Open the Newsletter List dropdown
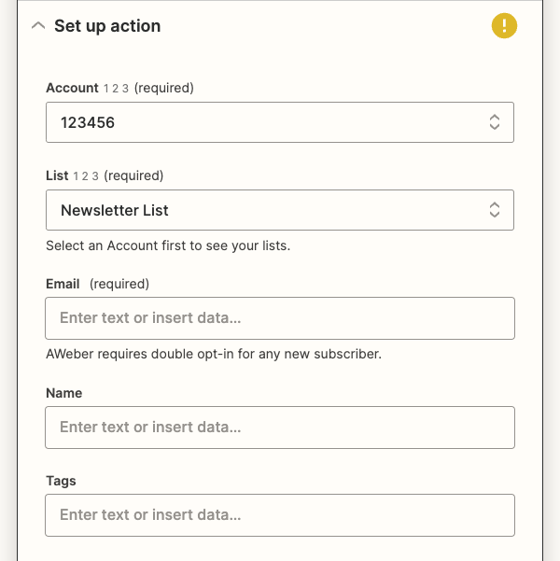Image resolution: width=560 pixels, height=561 pixels. [x=261, y=210]
